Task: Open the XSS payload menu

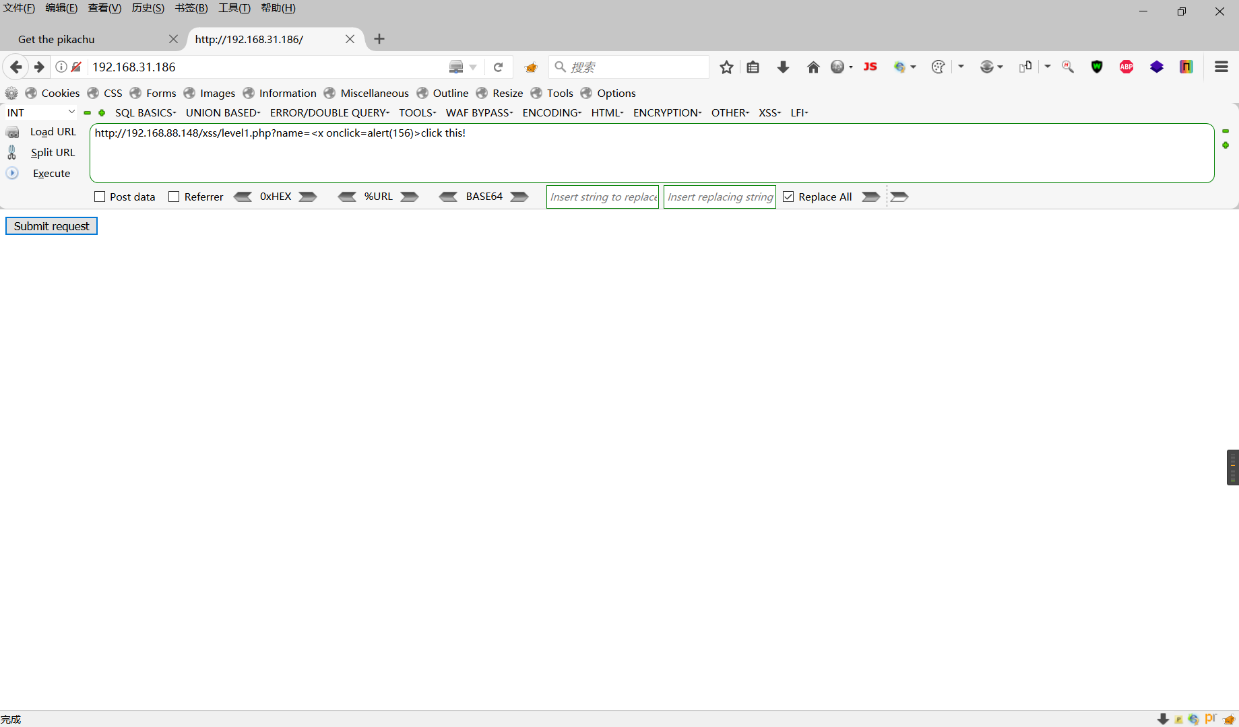Action: tap(769, 112)
